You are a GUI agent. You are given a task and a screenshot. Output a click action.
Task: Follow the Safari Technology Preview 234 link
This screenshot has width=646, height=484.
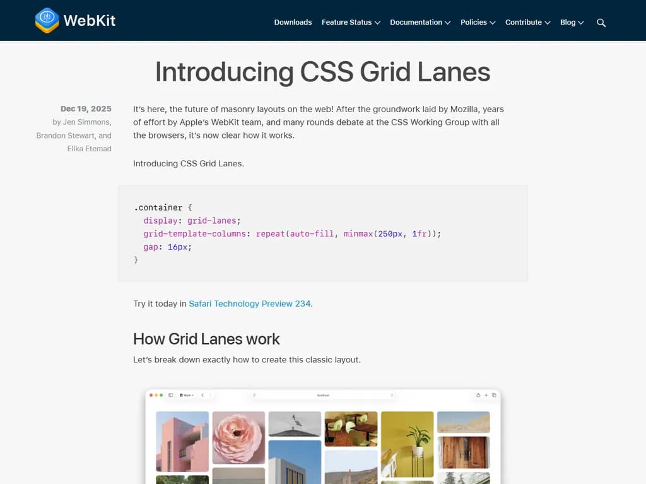point(249,303)
